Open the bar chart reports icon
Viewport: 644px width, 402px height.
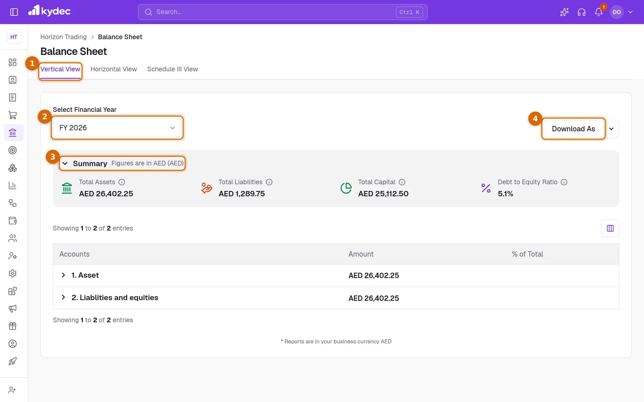[x=12, y=186]
